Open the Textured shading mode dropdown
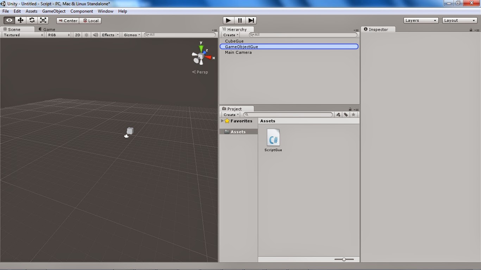The height and width of the screenshot is (270, 481). (x=22, y=34)
